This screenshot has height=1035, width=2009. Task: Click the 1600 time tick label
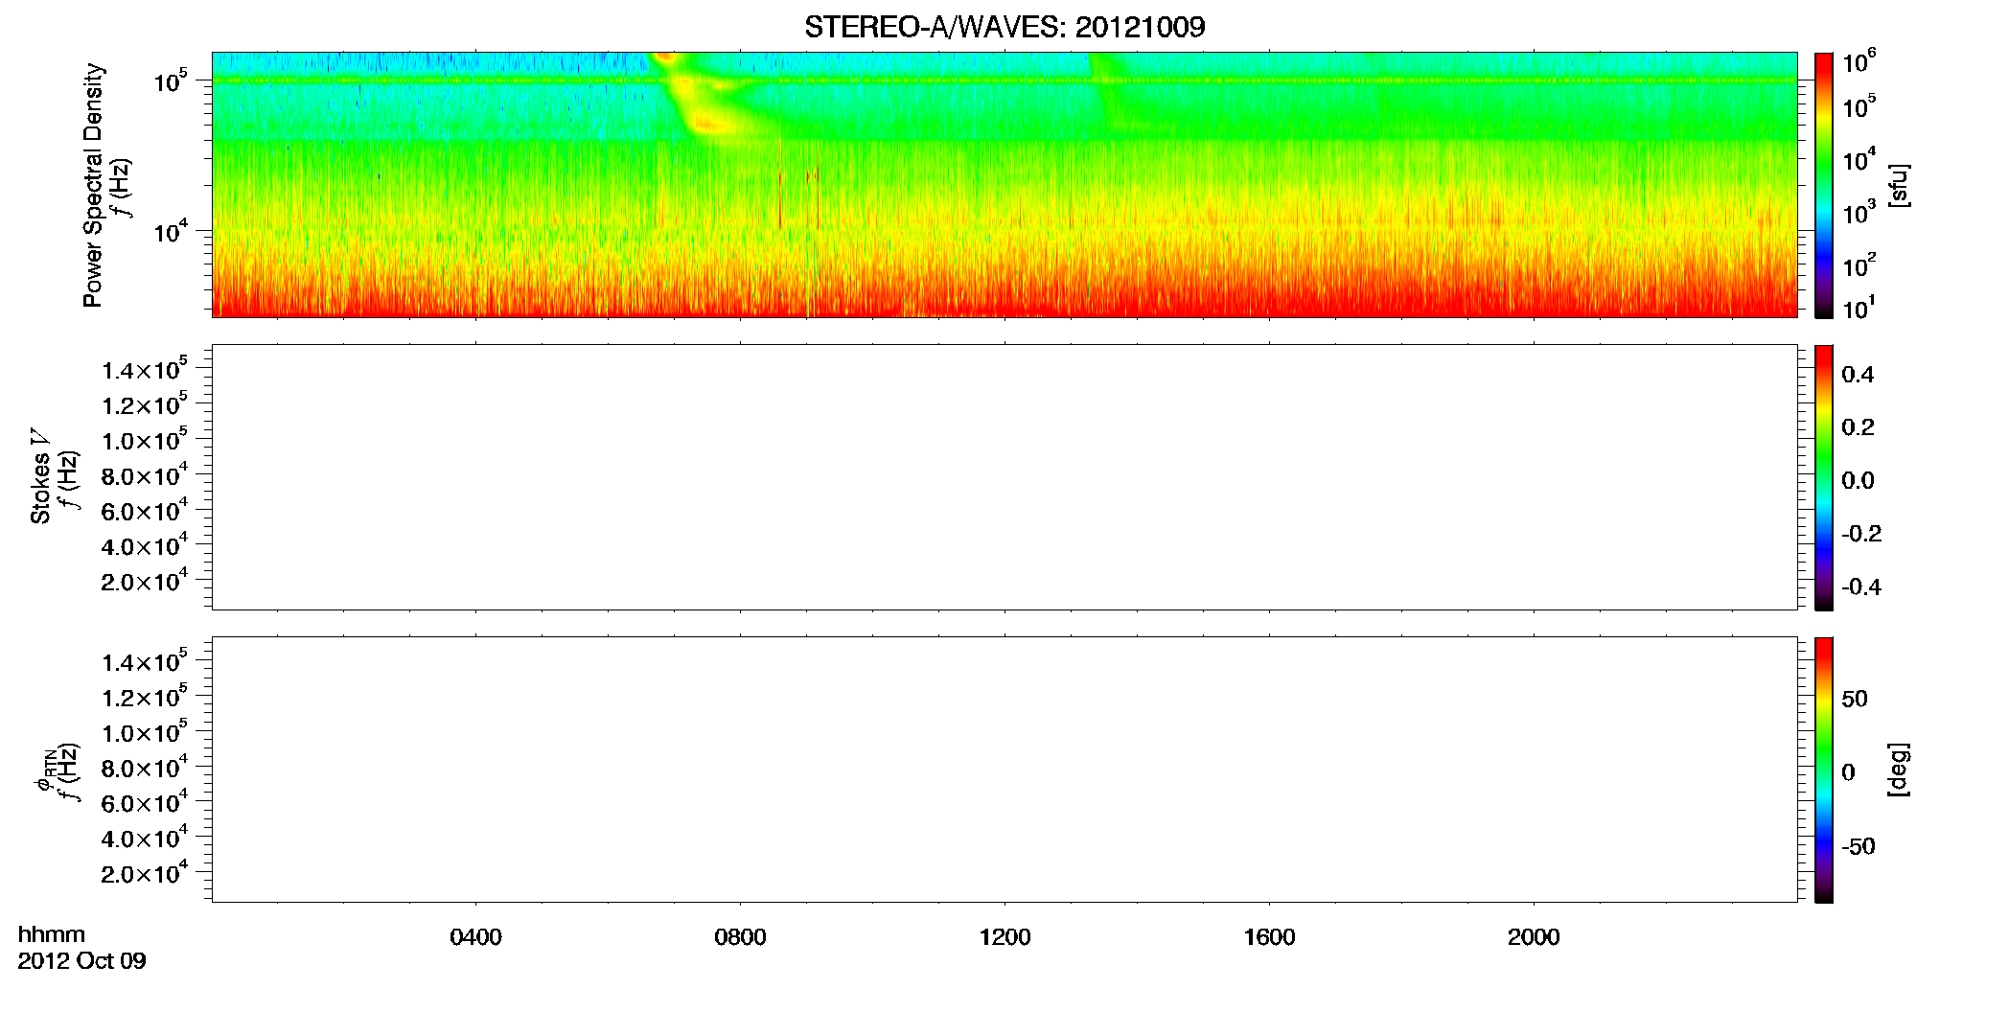pyautogui.click(x=1269, y=937)
